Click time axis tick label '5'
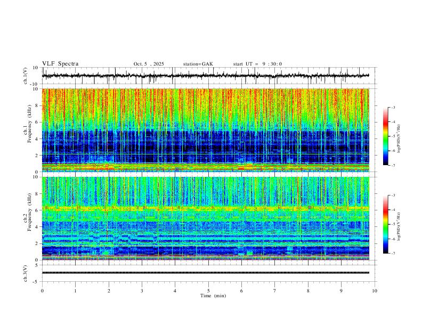Viewport: 422px width, 326px height. pyautogui.click(x=208, y=291)
